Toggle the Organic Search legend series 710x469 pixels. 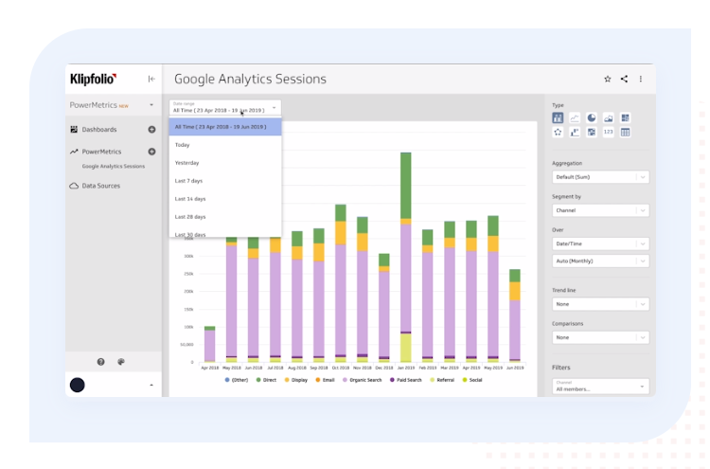pyautogui.click(x=363, y=380)
